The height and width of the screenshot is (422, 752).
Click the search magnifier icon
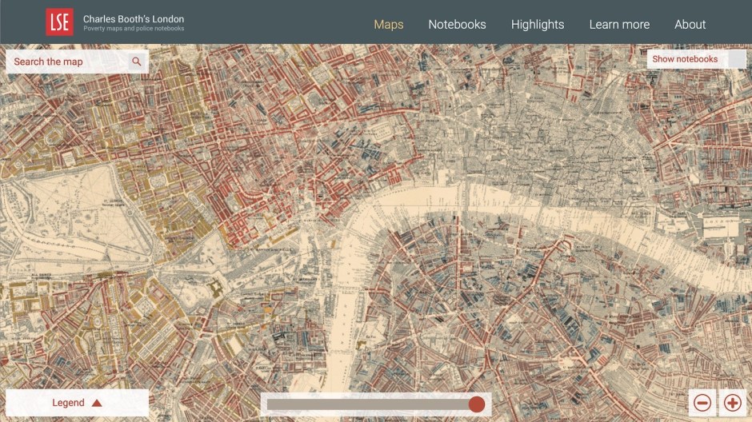pyautogui.click(x=137, y=62)
